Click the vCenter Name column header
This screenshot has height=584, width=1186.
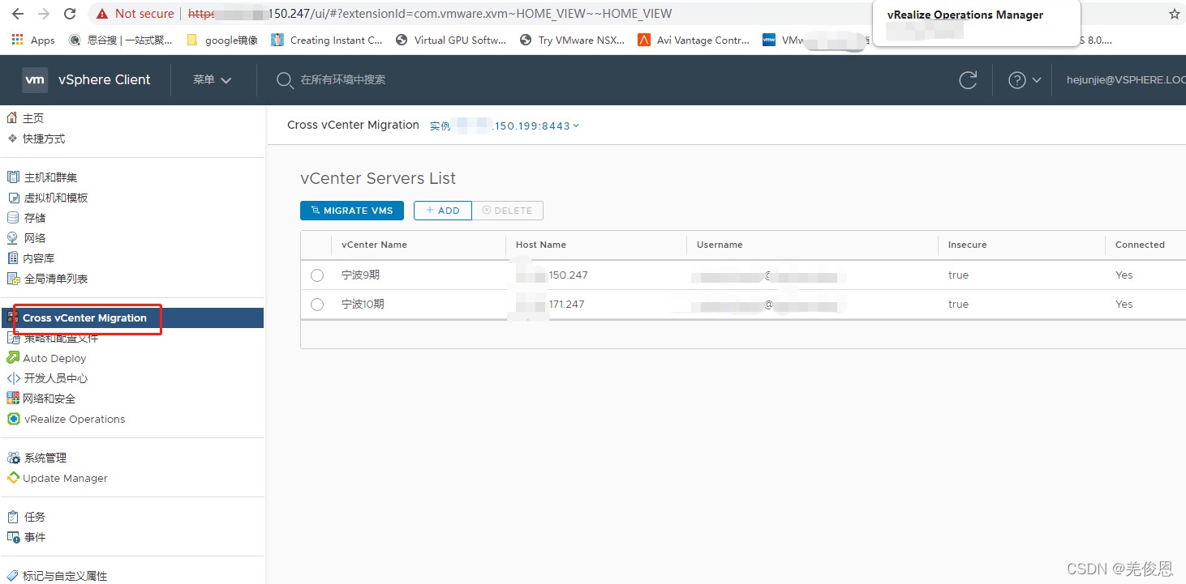(x=374, y=245)
